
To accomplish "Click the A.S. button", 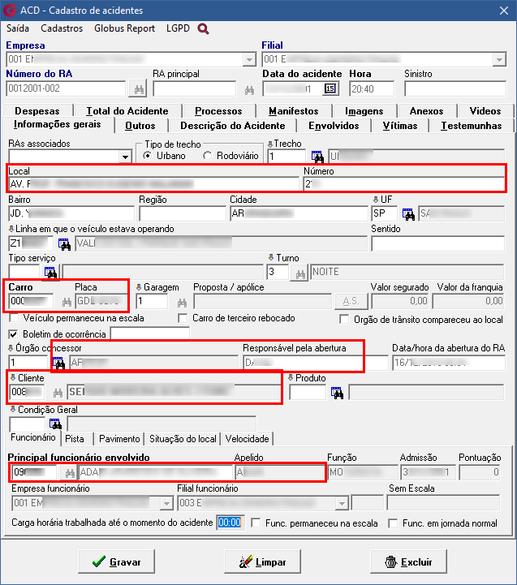I will [351, 302].
